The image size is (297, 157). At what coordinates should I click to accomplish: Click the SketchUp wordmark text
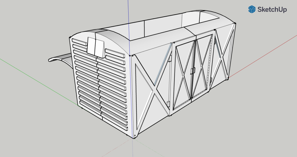coord(272,9)
